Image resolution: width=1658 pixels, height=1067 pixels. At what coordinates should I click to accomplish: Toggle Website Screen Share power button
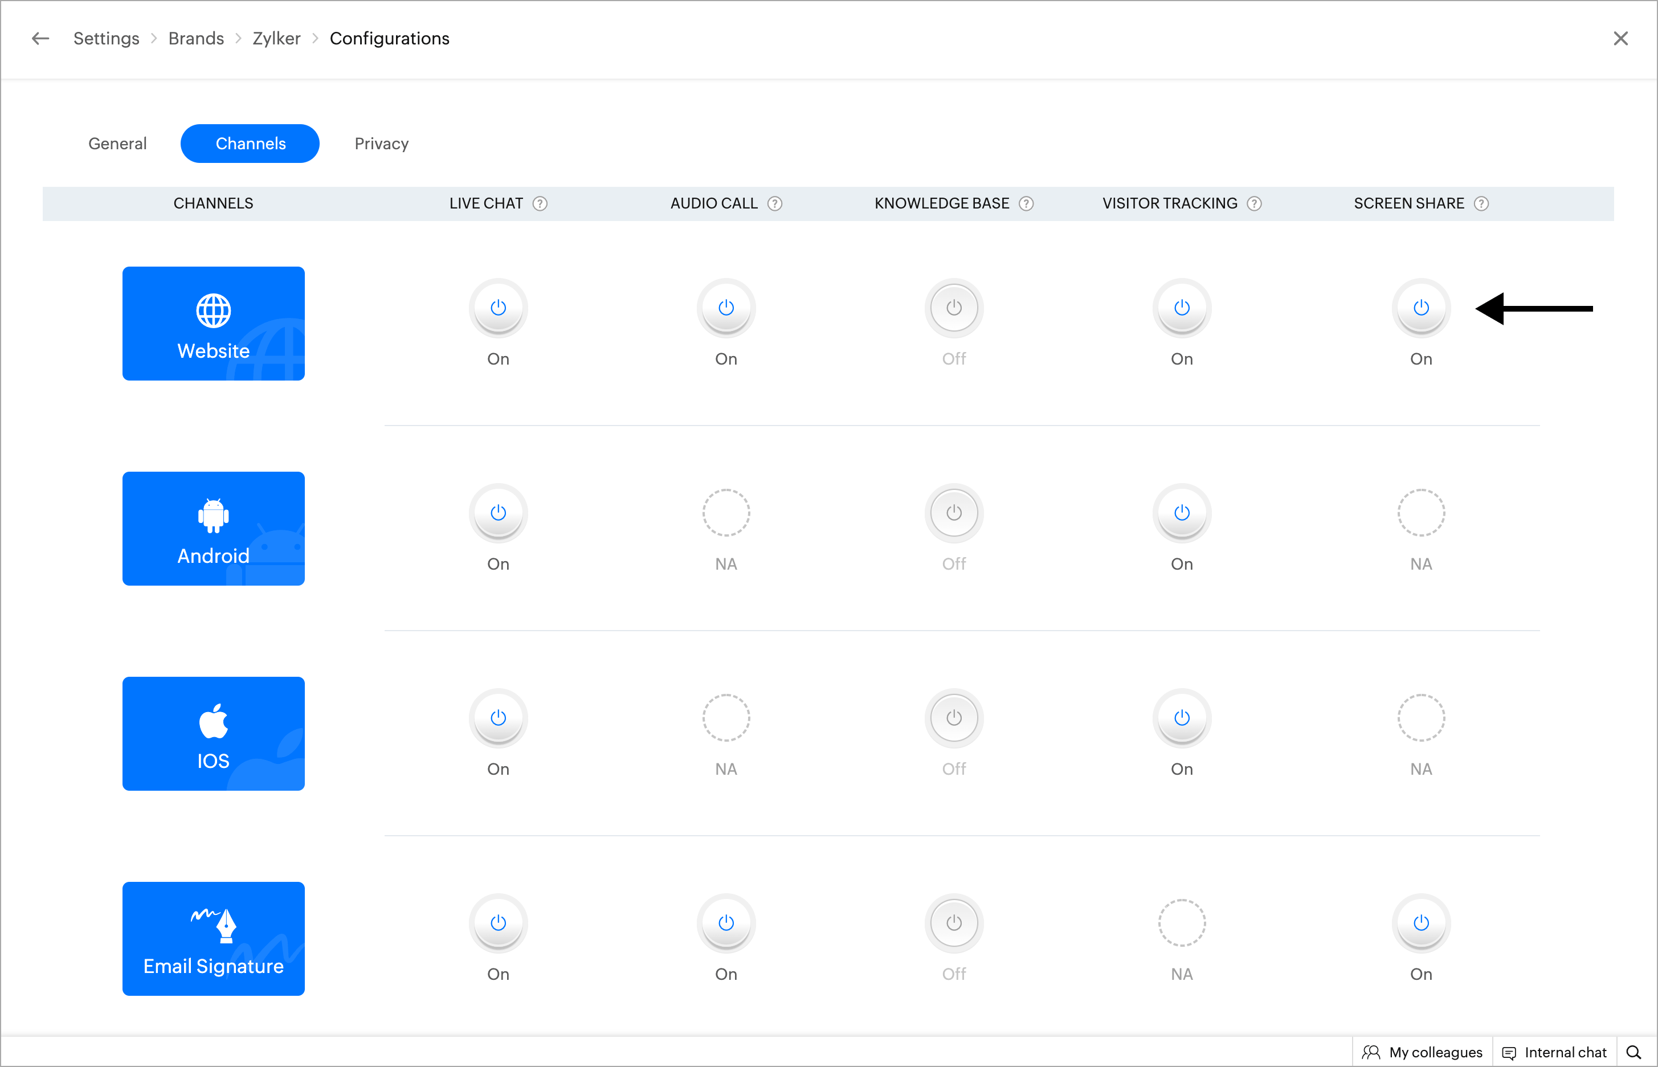pos(1420,308)
